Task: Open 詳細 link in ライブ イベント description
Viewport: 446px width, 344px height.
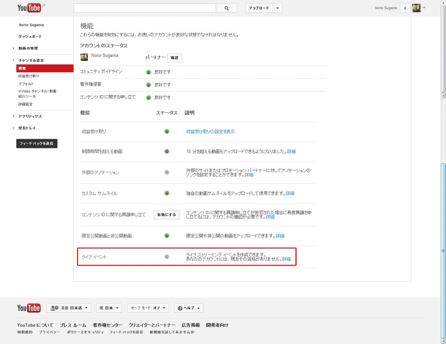Action: pos(286,259)
